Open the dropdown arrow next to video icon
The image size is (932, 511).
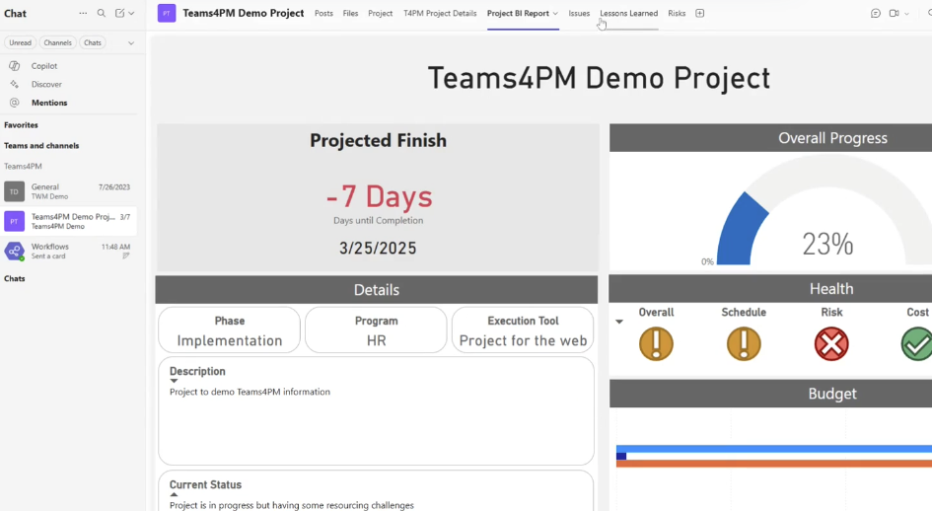[x=907, y=14]
